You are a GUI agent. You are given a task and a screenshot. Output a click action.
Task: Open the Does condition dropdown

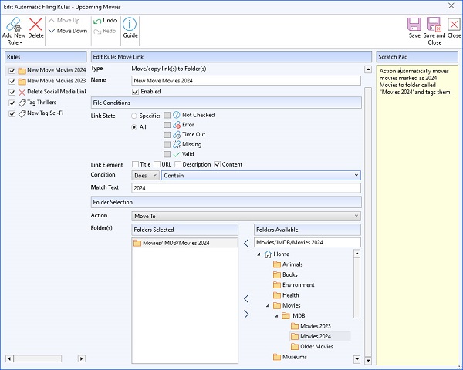[145, 176]
